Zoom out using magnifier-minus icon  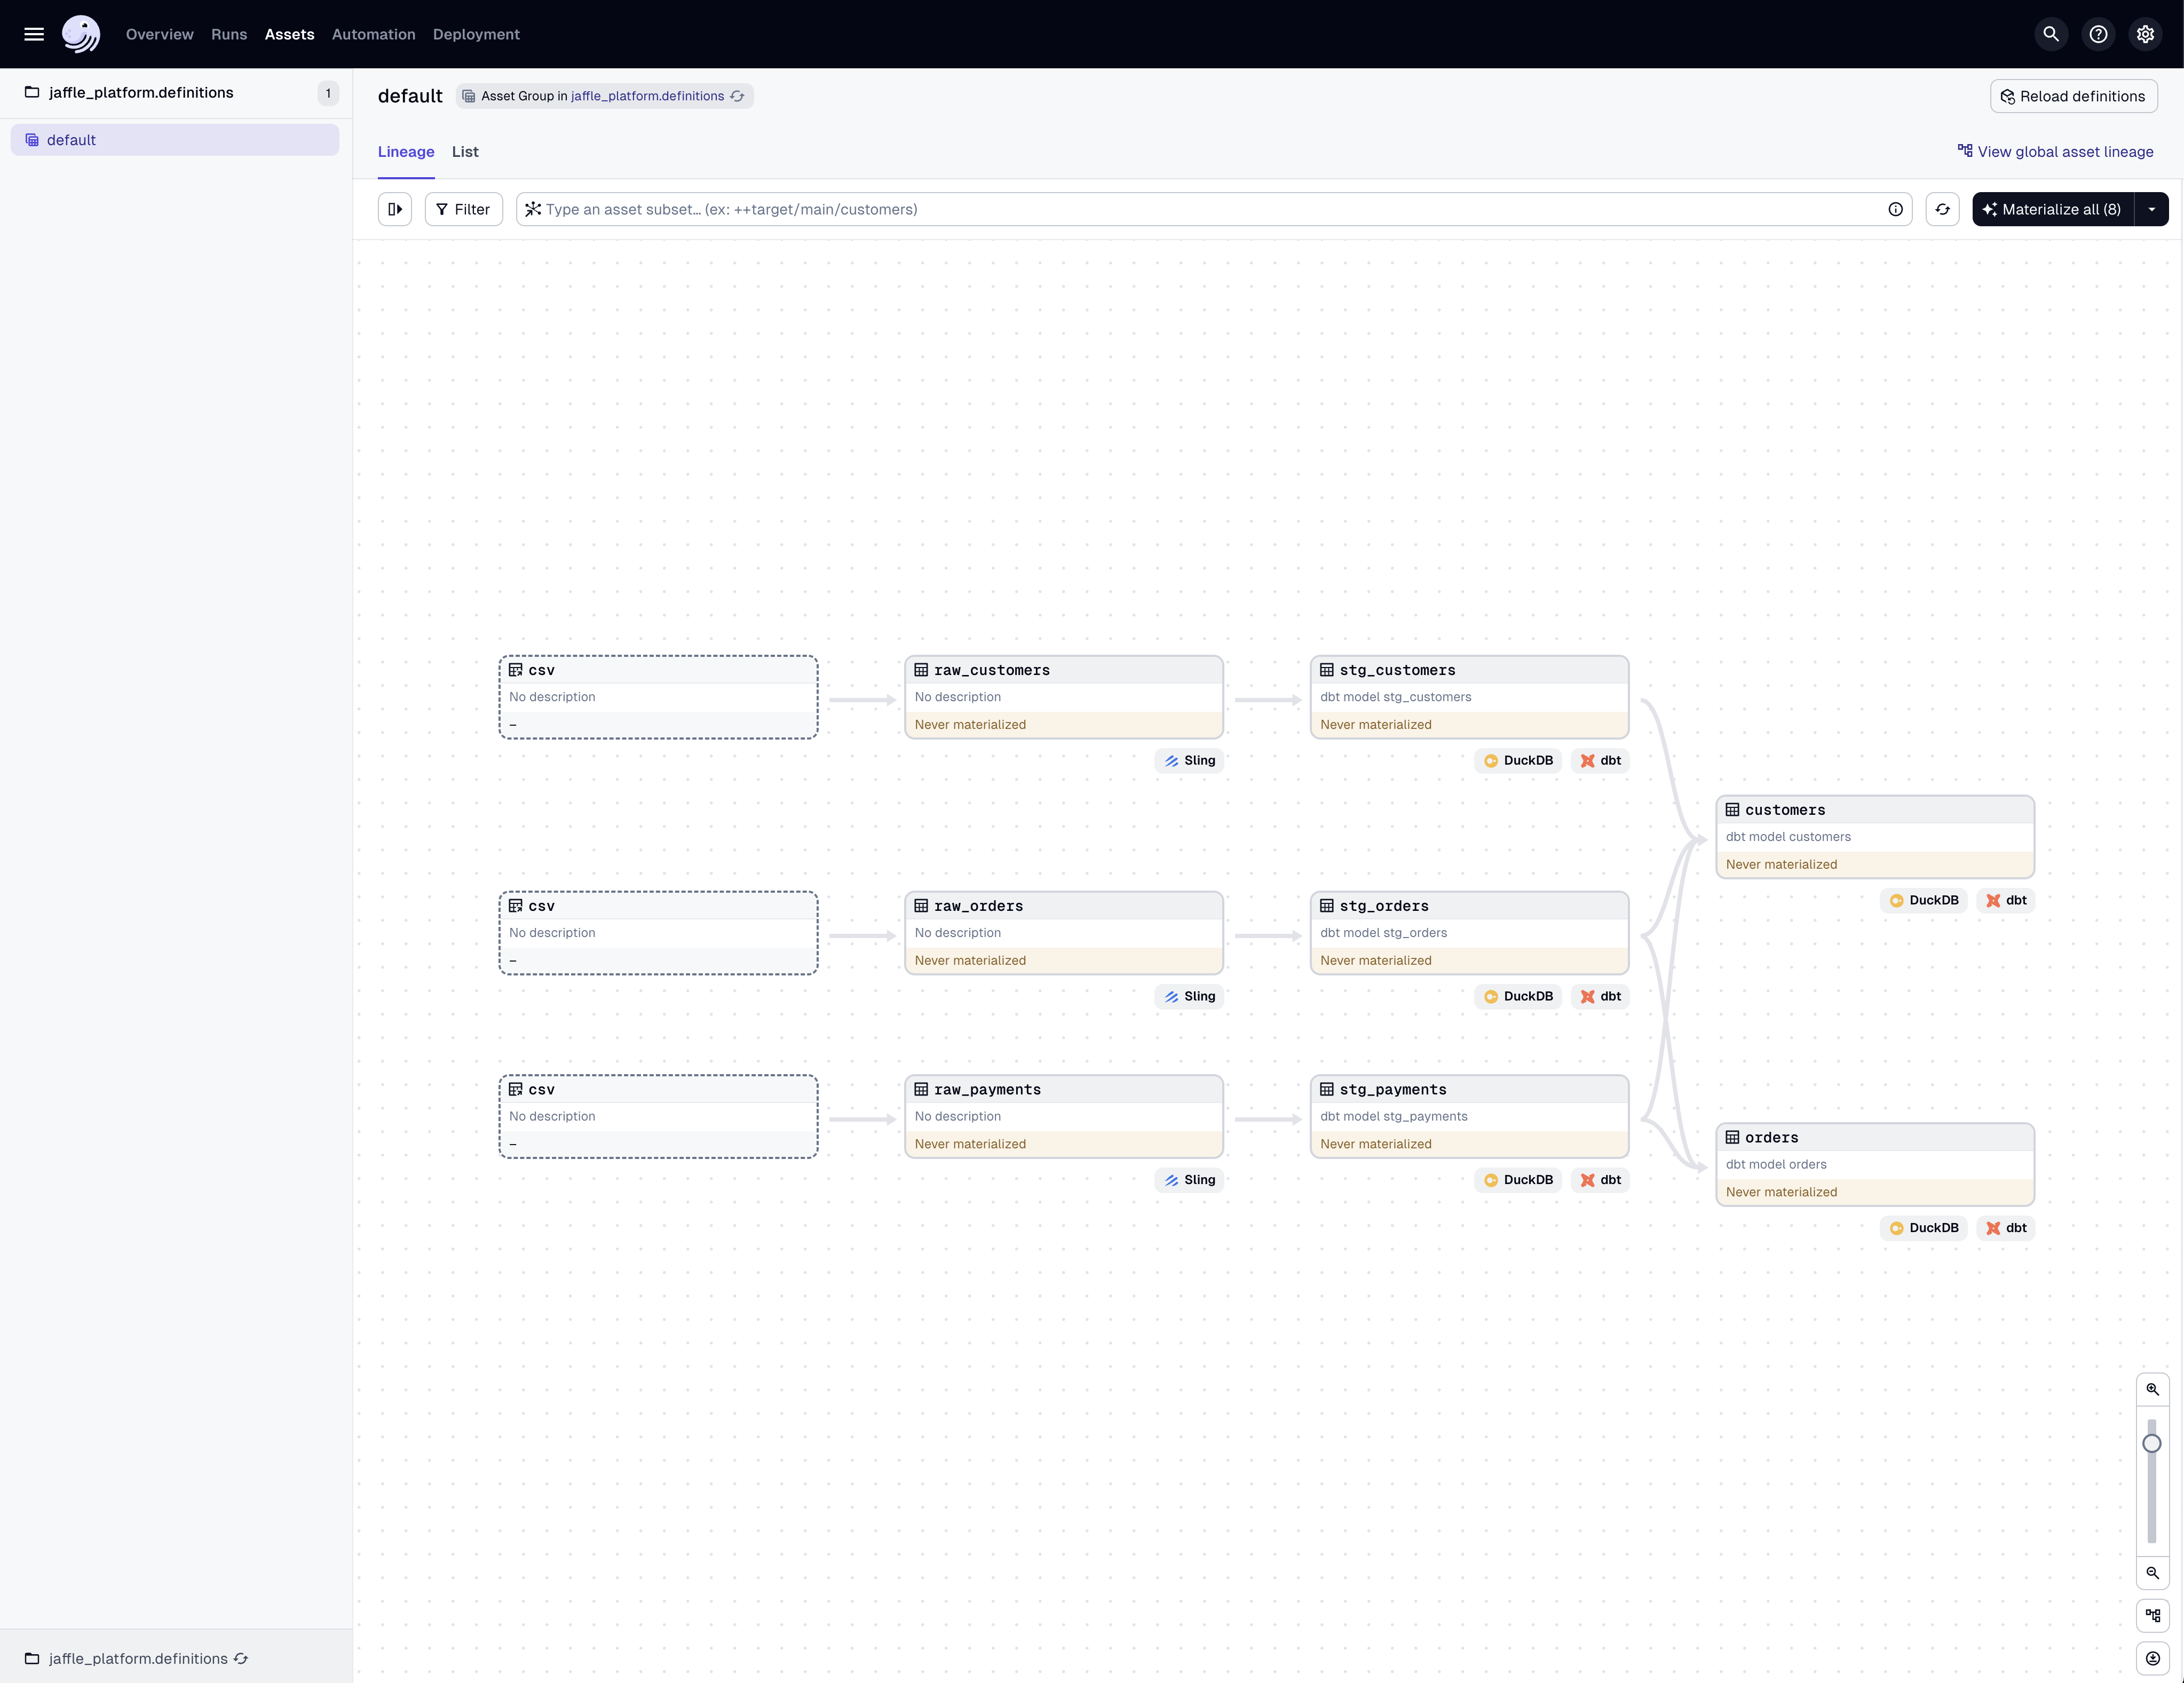[x=2153, y=1573]
